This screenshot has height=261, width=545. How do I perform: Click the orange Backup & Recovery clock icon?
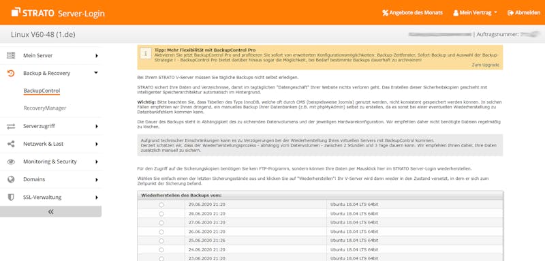point(11,74)
